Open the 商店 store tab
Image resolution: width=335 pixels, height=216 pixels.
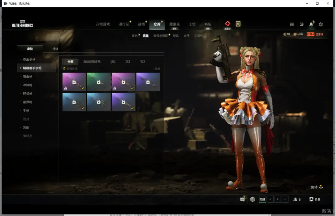[208, 24]
